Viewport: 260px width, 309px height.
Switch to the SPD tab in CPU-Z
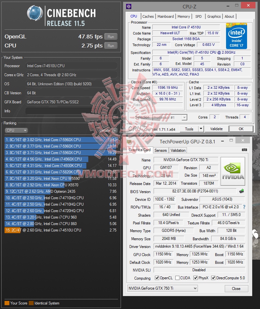pos(199,16)
